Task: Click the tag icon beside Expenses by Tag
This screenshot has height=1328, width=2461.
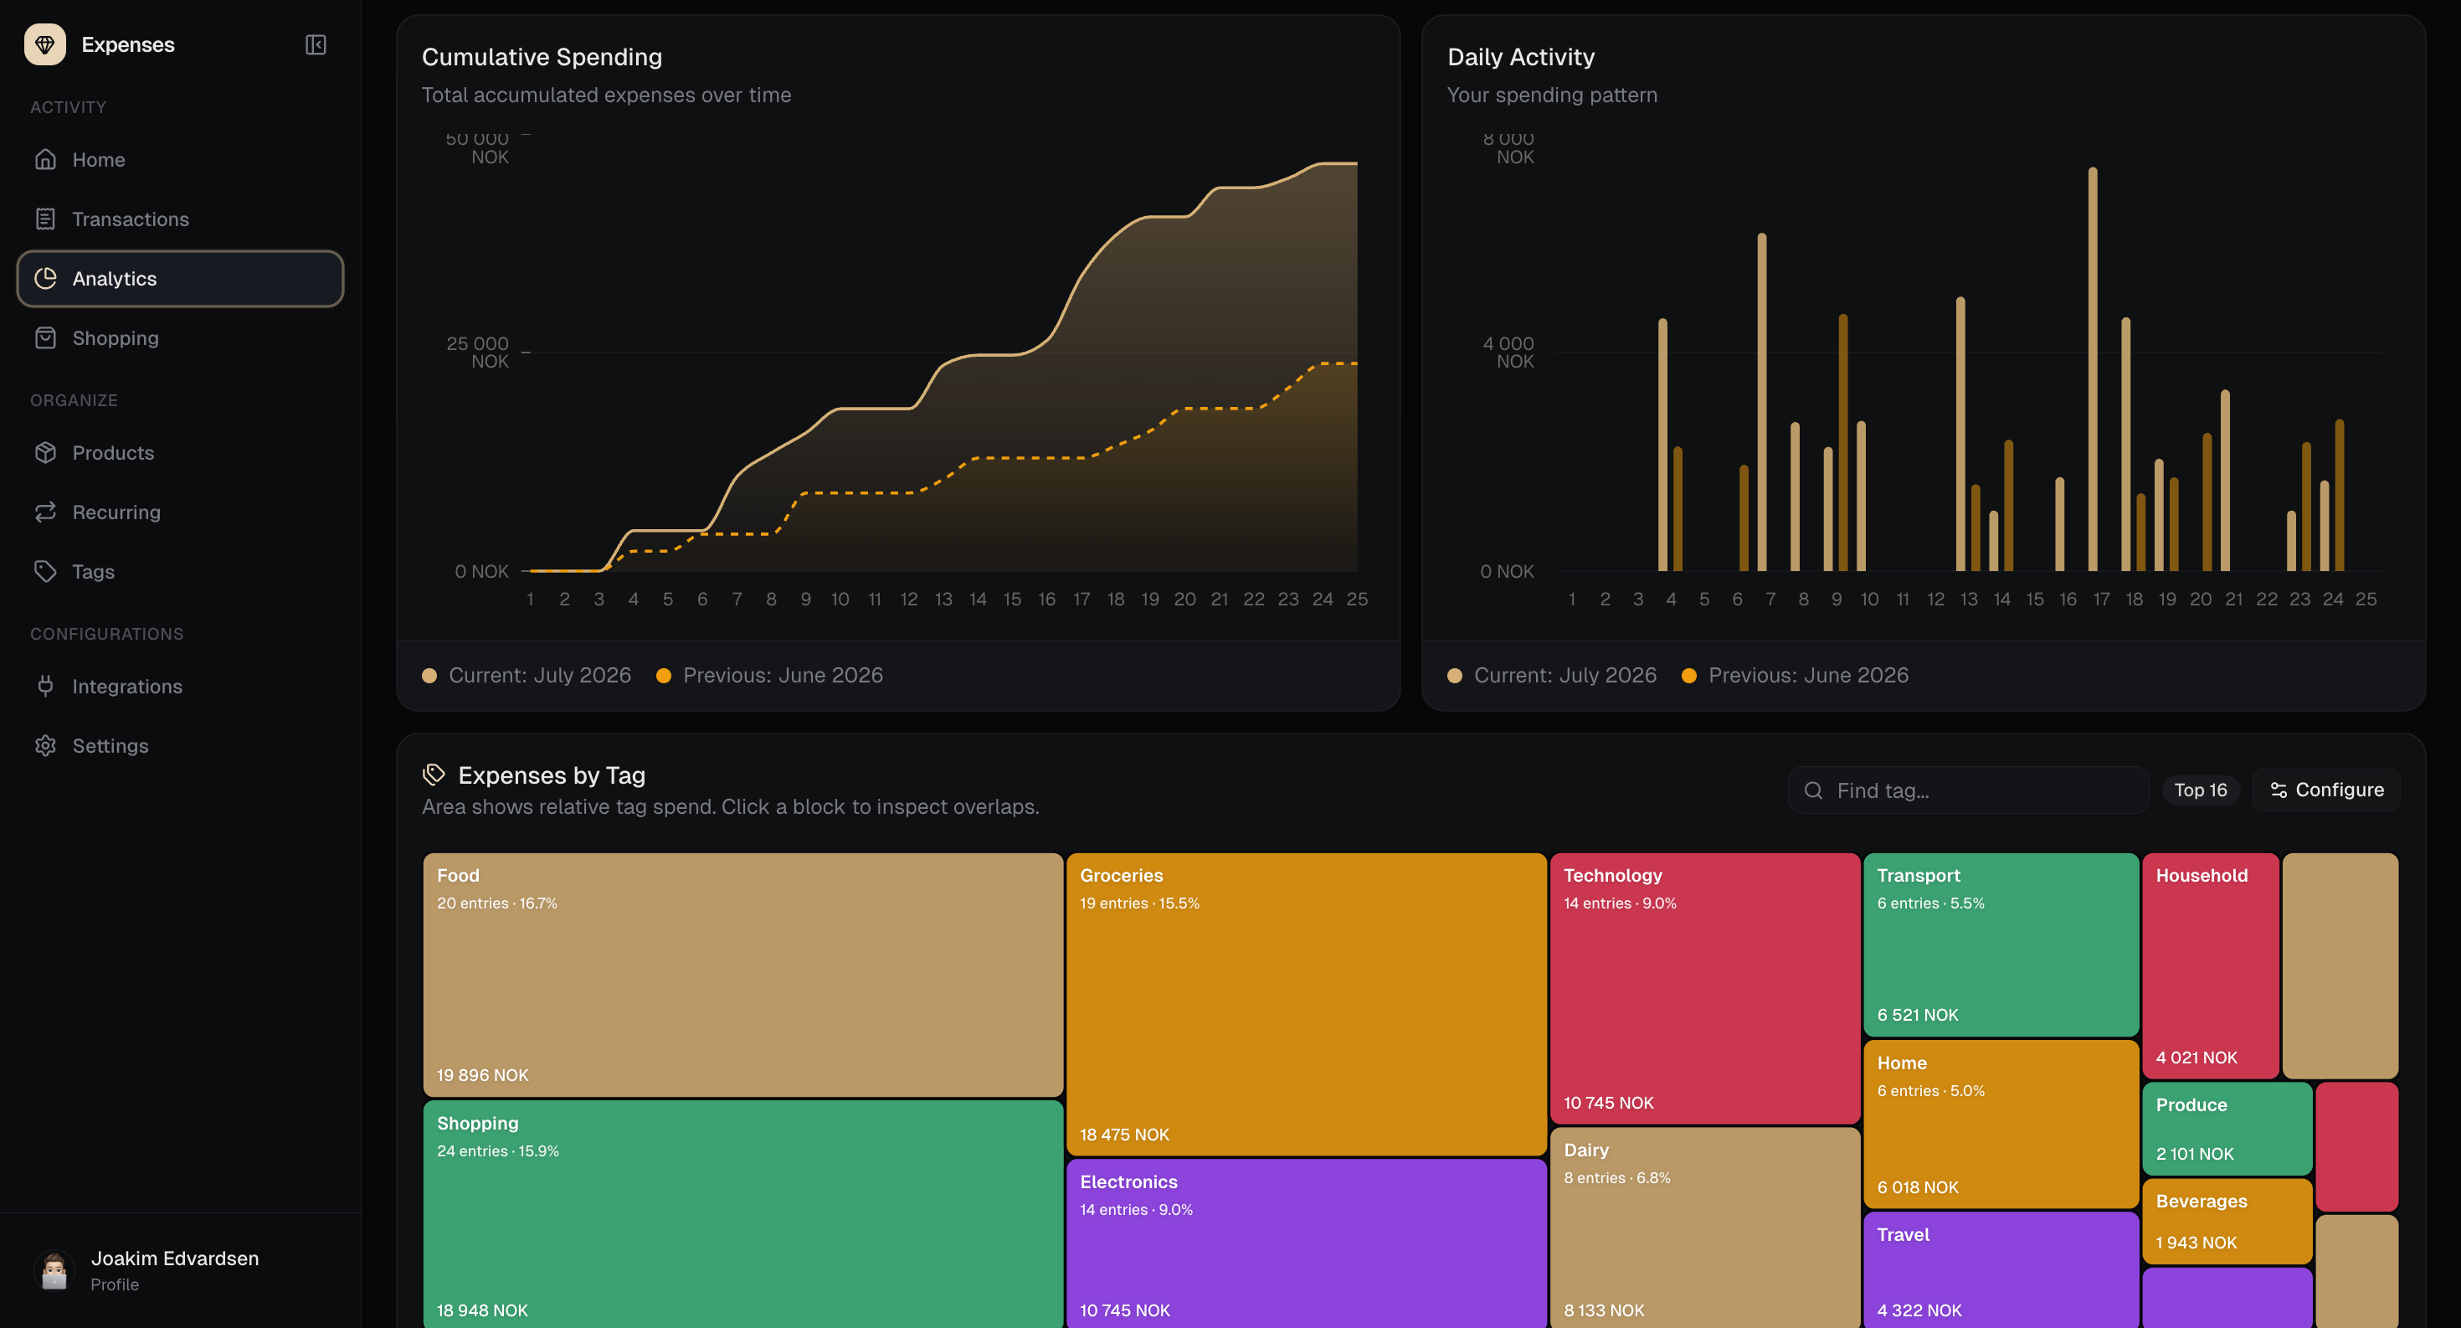Action: [x=434, y=774]
